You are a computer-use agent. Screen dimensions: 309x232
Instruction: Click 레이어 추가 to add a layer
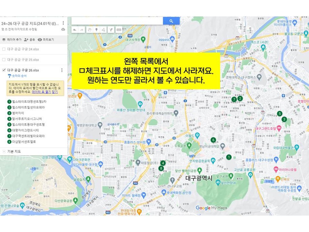[x=12, y=40]
